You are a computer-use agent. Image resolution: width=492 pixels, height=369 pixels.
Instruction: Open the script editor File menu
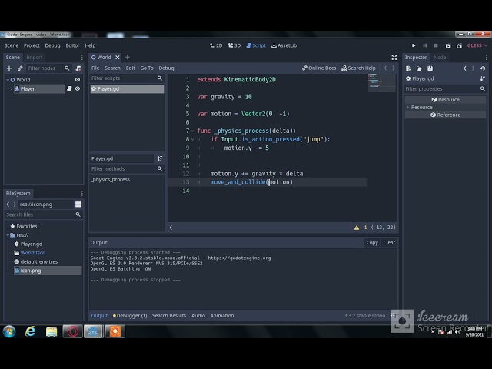point(95,68)
